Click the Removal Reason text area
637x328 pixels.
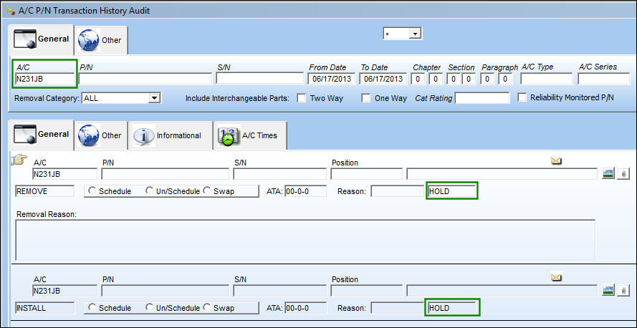point(305,240)
